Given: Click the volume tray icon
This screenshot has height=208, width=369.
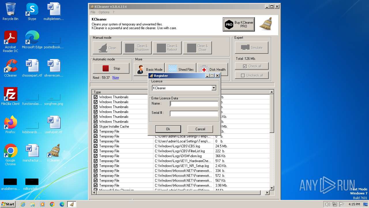Looking at the screenshot, I should 327,204.
